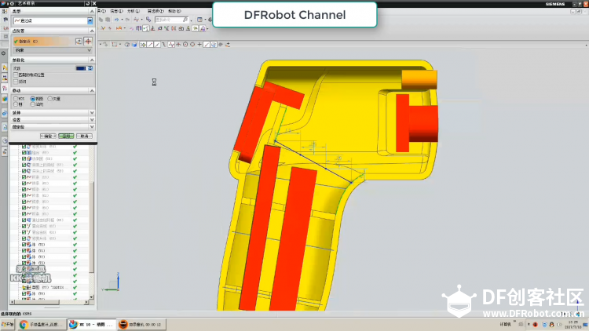Screen dimensions: 589x331
Task: Expand the first collapsed section below movement
Action: 52,113
